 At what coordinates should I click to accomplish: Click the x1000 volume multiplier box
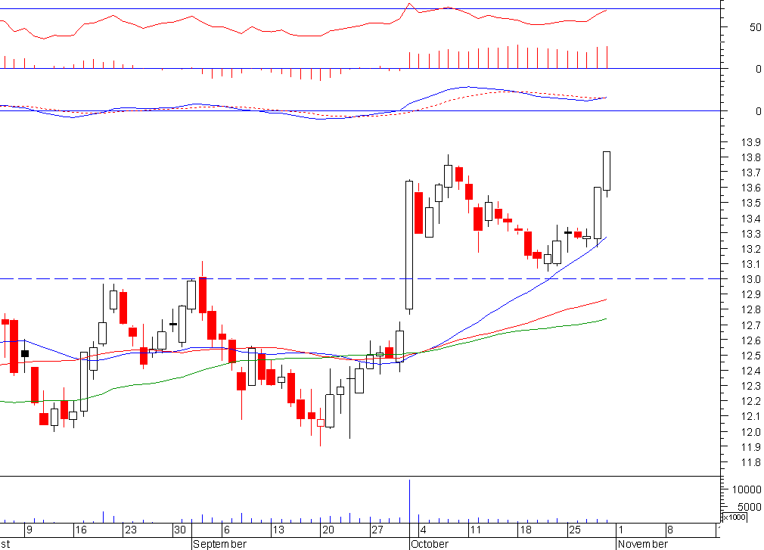734,517
